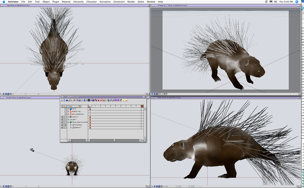The image size is (304, 188).
Task: Open Spotlight search in the menu bar
Action: 296,2
